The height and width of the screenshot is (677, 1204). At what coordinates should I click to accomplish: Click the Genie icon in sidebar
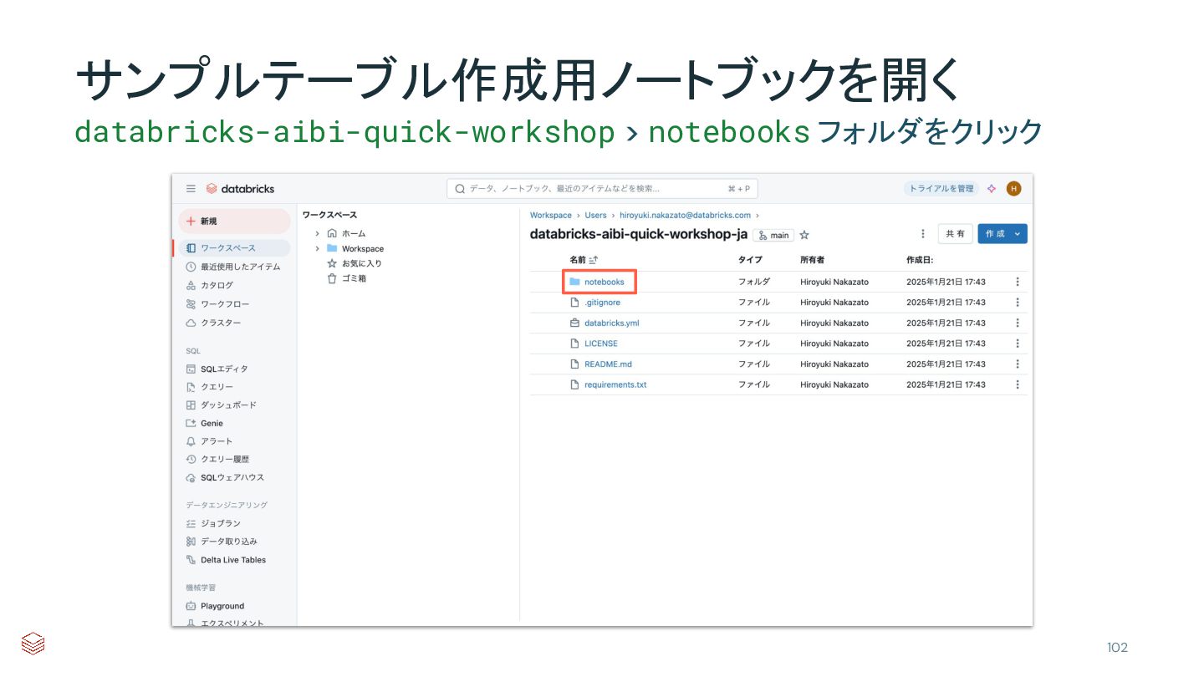[191, 423]
